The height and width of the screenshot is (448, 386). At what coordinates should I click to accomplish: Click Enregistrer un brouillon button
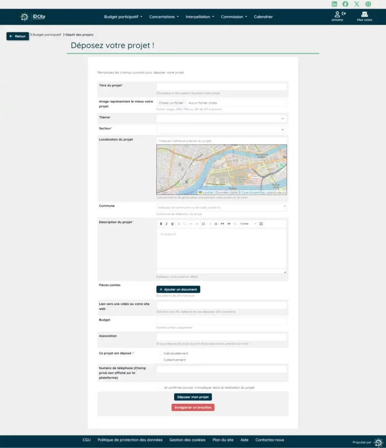click(x=193, y=408)
